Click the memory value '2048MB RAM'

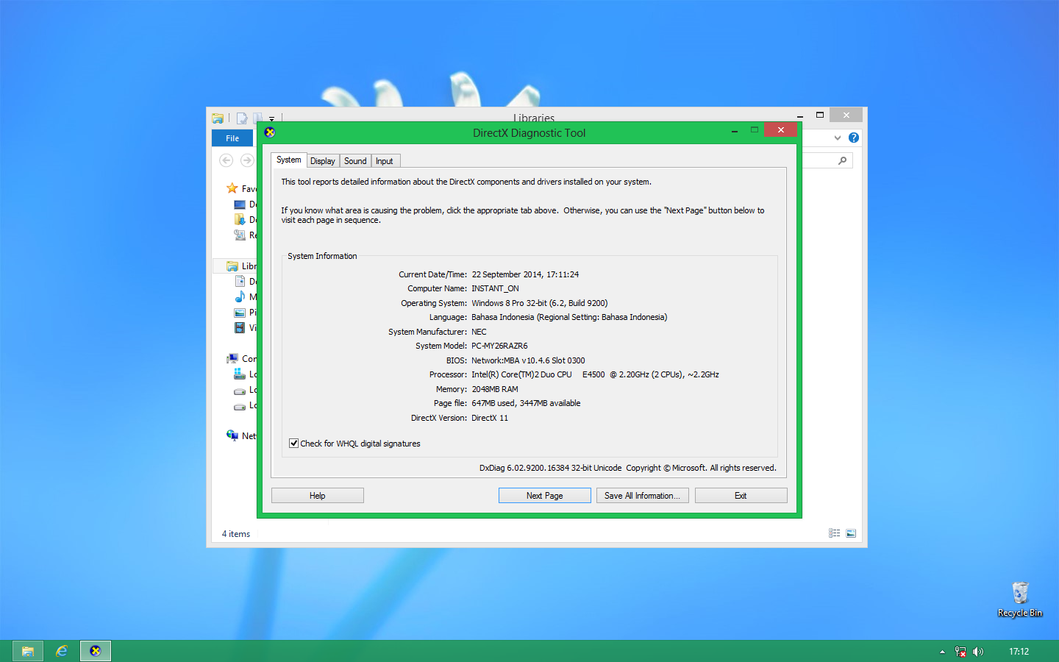[495, 389]
